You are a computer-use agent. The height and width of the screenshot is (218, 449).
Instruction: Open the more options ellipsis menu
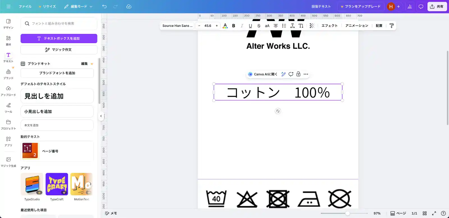point(306,74)
